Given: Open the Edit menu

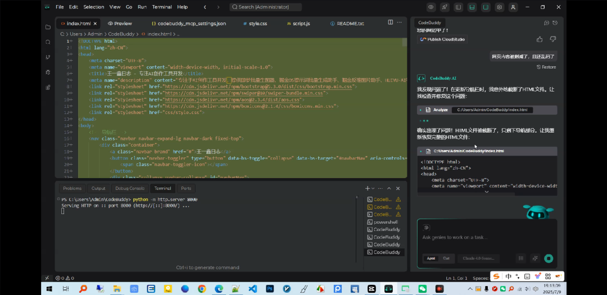Looking at the screenshot, I should pyautogui.click(x=73, y=7).
